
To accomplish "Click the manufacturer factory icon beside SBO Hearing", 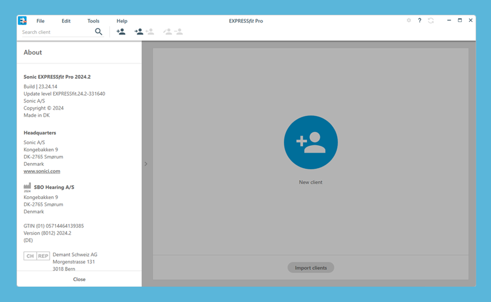I will tap(27, 187).
